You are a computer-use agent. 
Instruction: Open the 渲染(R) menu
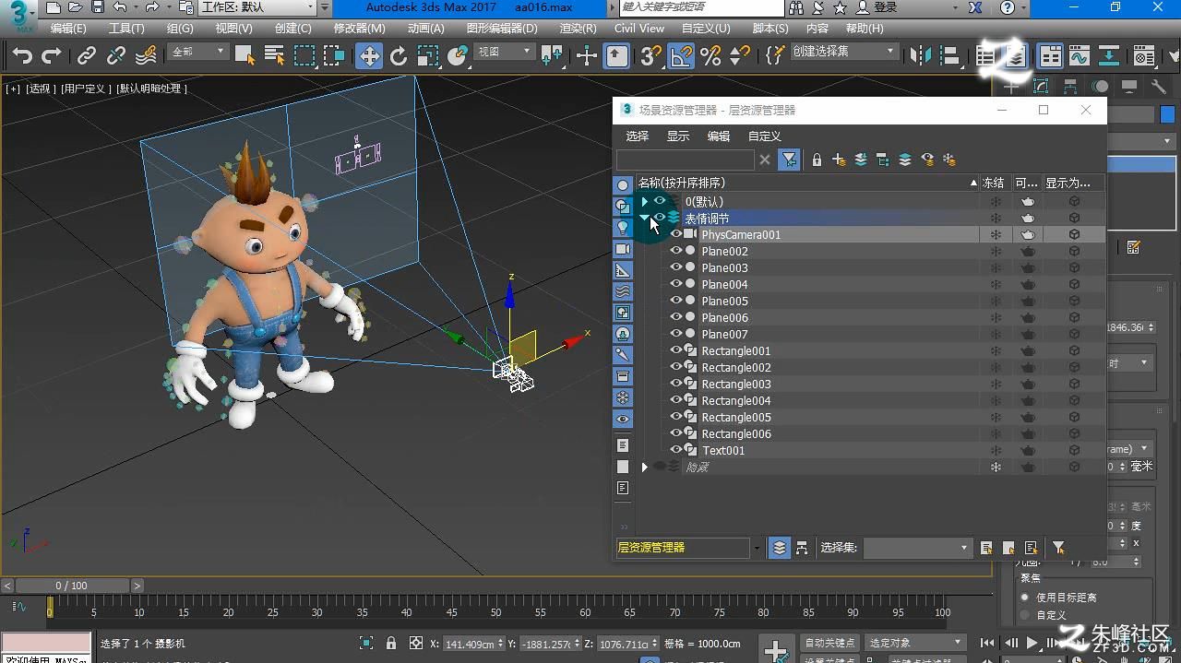[579, 28]
